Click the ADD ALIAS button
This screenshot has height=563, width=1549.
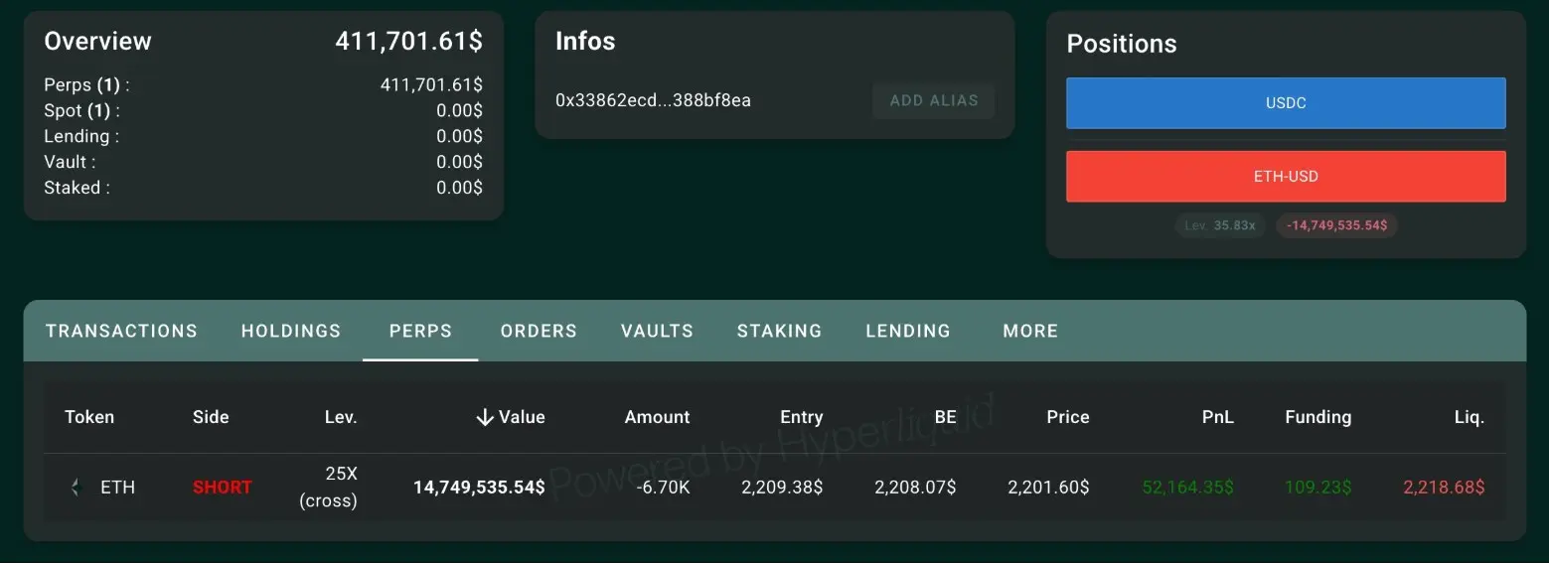933,100
